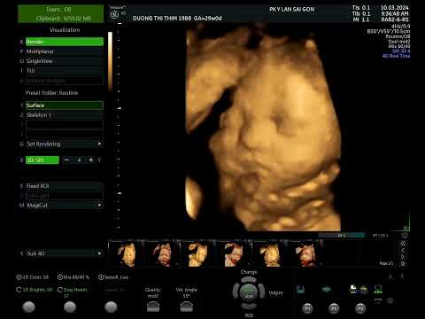The image size is (425, 319).
Task: Go to previous clipboard page arrow
Action: tap(403, 250)
